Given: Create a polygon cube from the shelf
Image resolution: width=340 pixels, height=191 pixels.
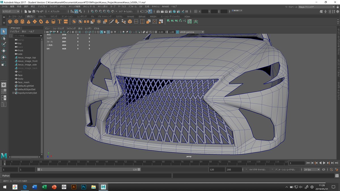Looking at the screenshot, I should [x=16, y=22].
